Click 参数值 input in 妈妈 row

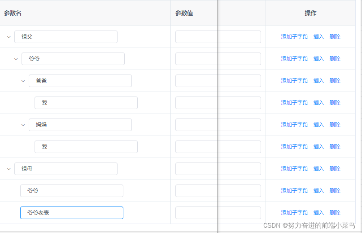point(218,125)
